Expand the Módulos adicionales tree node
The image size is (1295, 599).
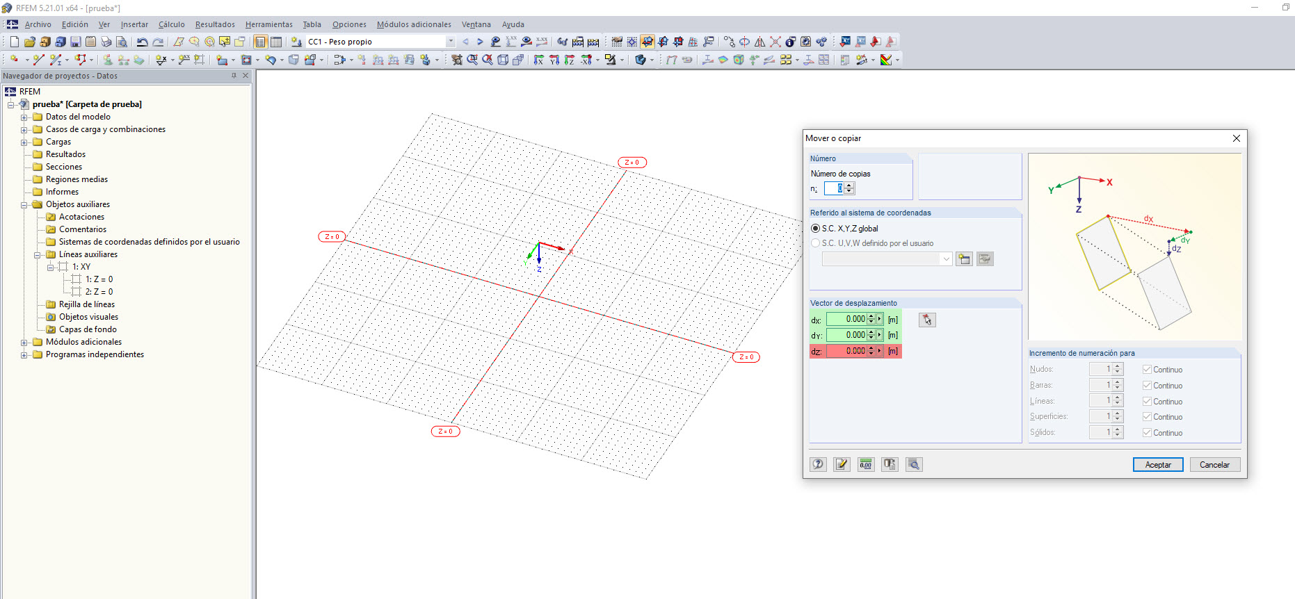[24, 343]
